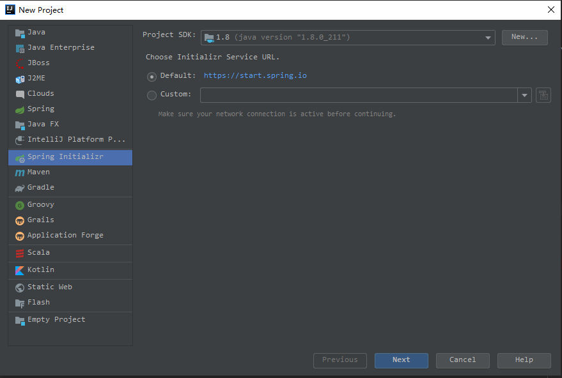
Task: Choose the Gradle project type
Action: (40, 187)
